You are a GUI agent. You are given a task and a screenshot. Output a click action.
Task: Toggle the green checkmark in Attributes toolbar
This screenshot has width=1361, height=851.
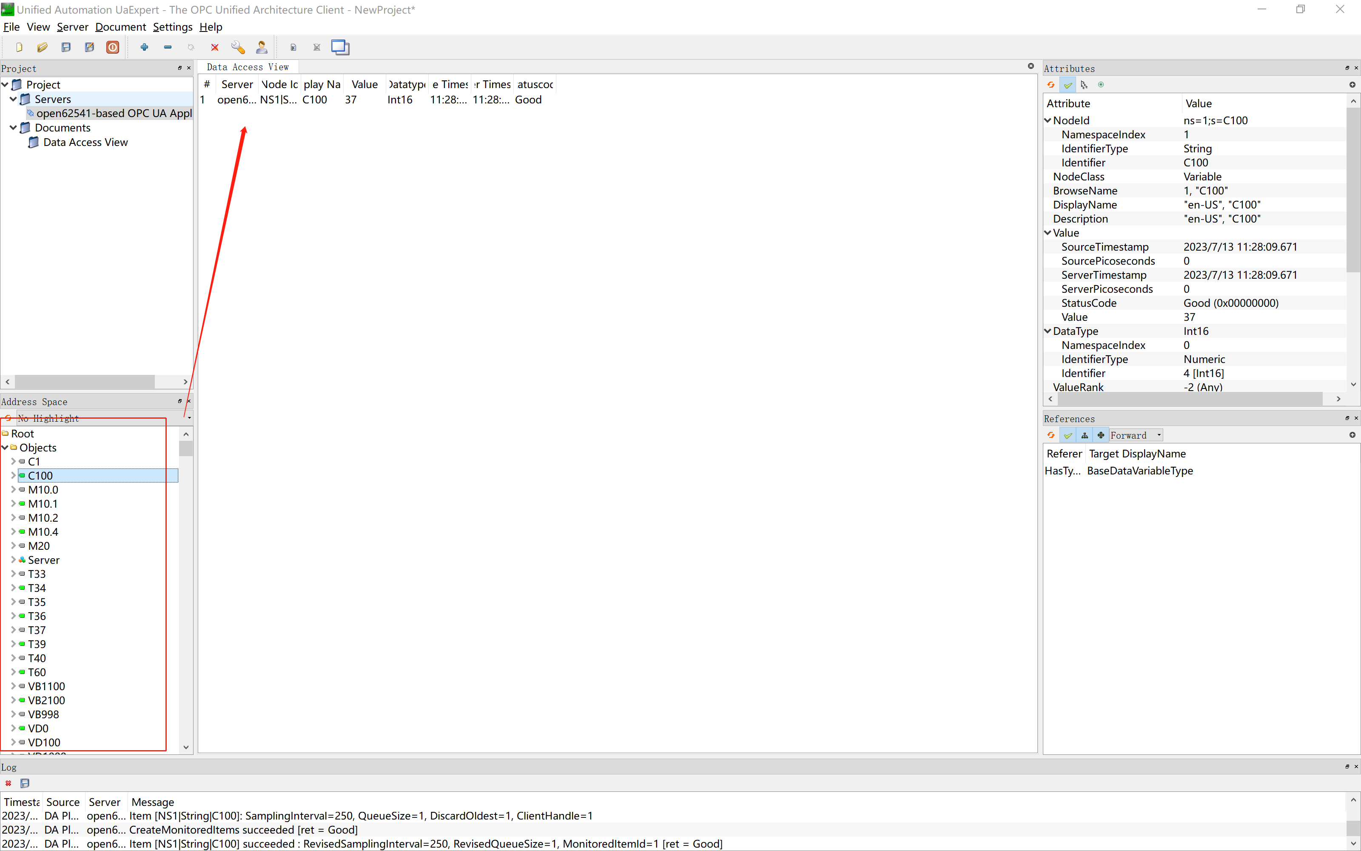point(1068,85)
